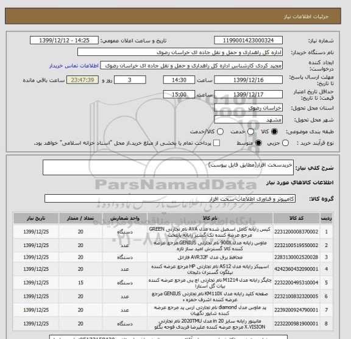Click the تعداد / مقدار column header
The width and height of the screenshot is (351, 339).
[x=80, y=218]
